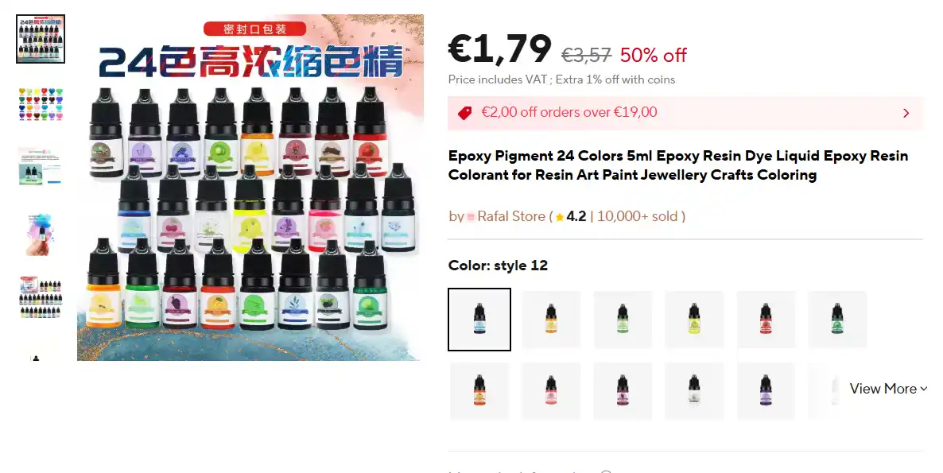Choose the orange-yellow bottle color option
The height and width of the screenshot is (473, 943).
pos(551,319)
